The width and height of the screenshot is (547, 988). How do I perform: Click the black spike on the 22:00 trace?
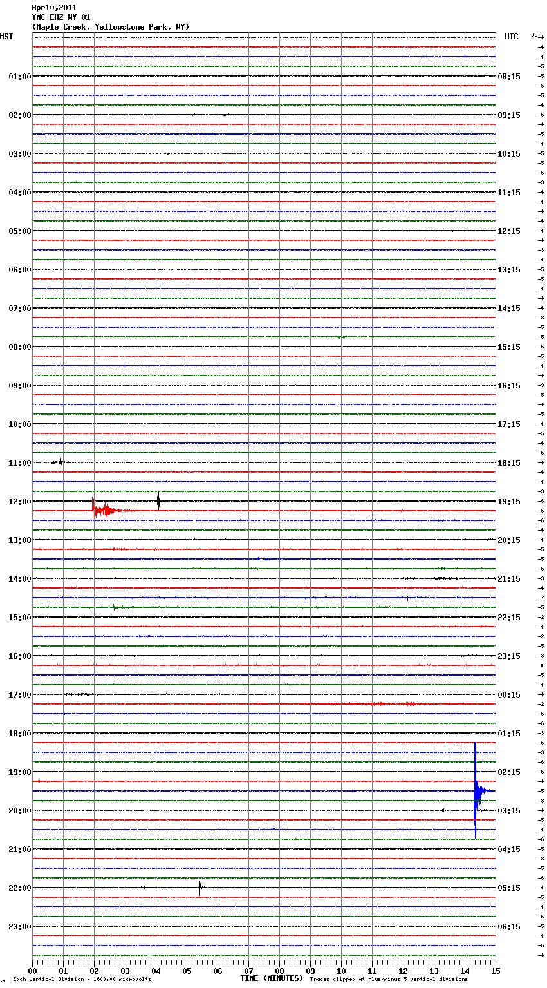pyautogui.click(x=200, y=888)
